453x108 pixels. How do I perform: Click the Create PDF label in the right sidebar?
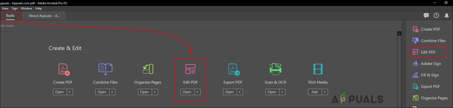(430, 29)
